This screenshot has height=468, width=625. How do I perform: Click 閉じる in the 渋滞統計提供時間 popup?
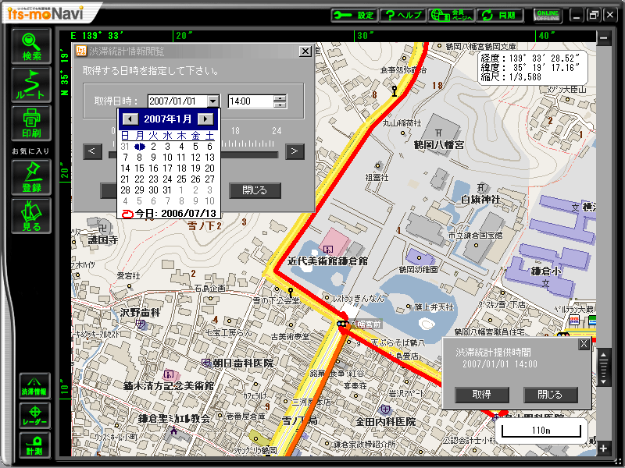pos(550,395)
